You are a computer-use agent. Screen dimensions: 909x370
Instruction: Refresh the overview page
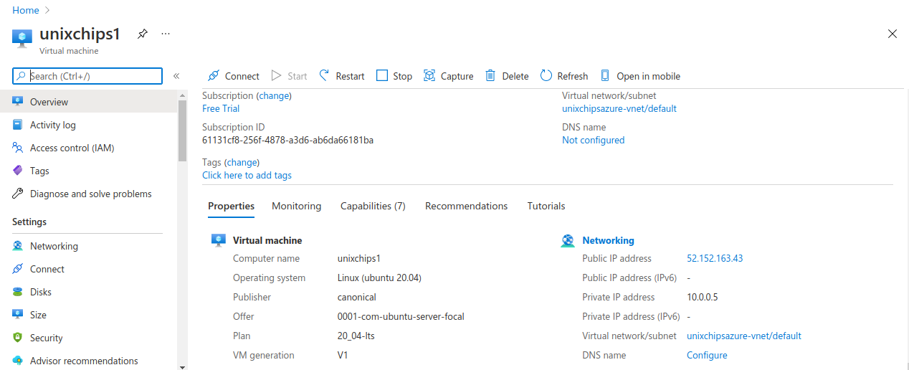tap(564, 76)
